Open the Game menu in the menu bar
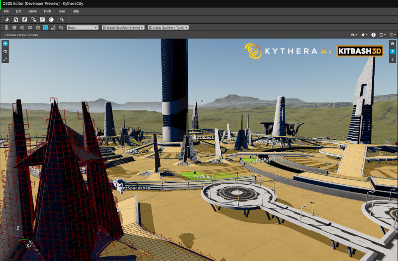 [x=32, y=11]
